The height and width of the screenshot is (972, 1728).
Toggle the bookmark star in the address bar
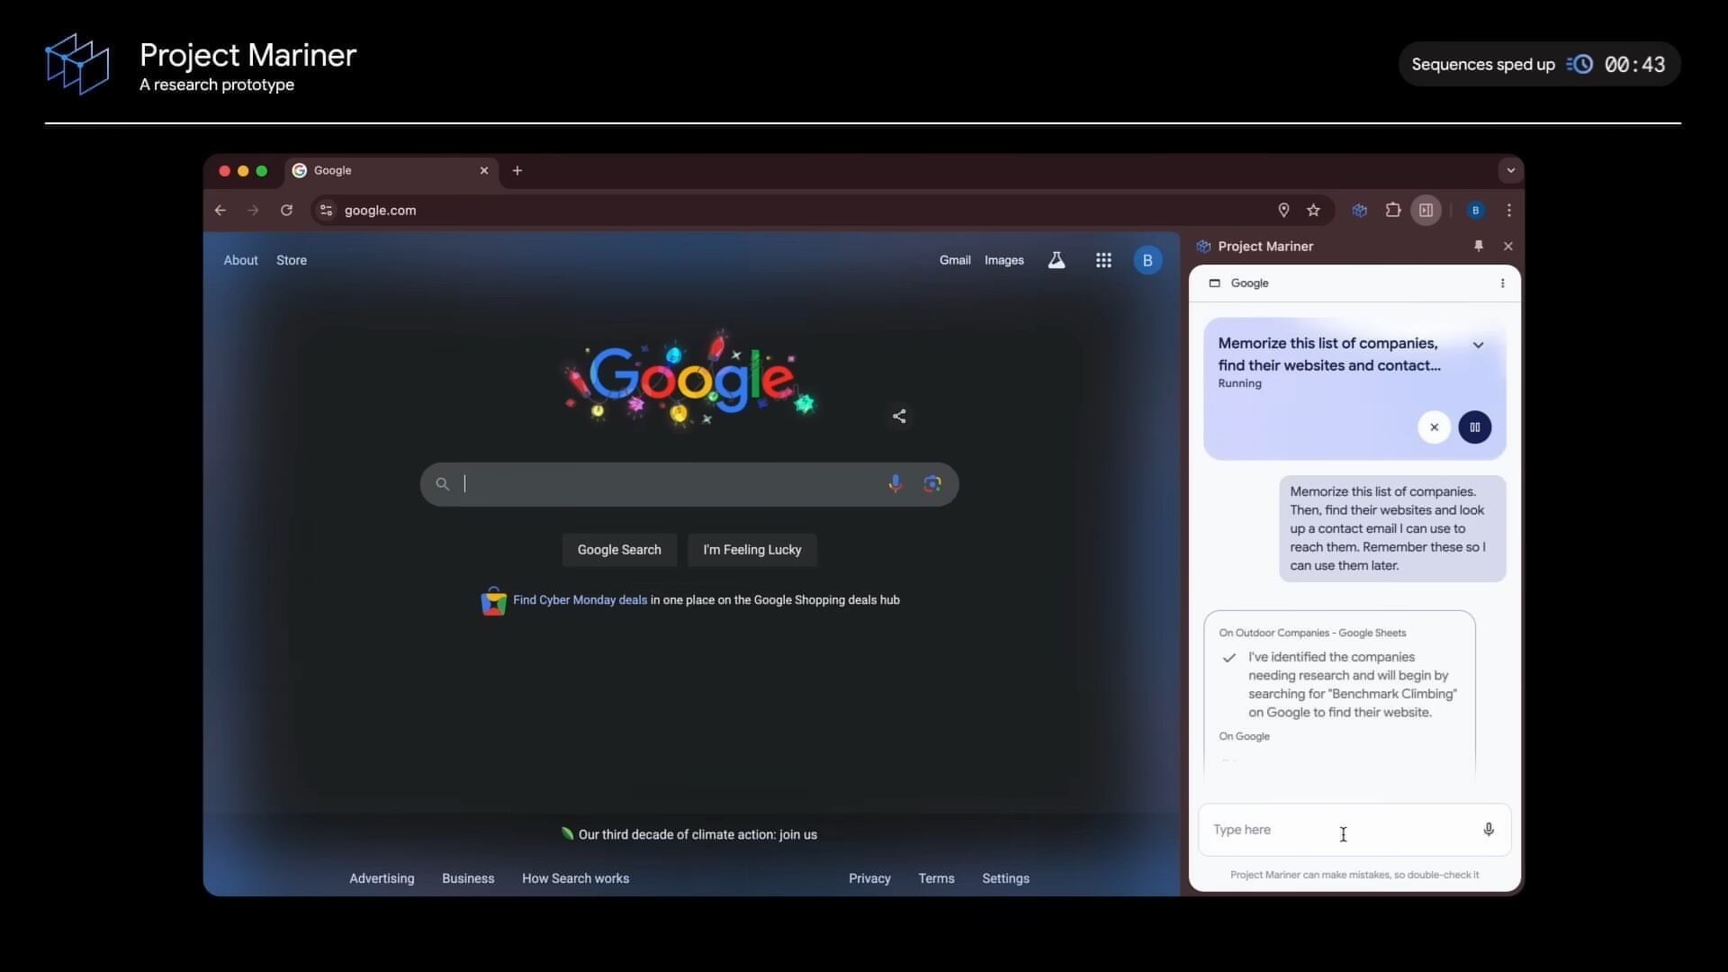click(1313, 210)
